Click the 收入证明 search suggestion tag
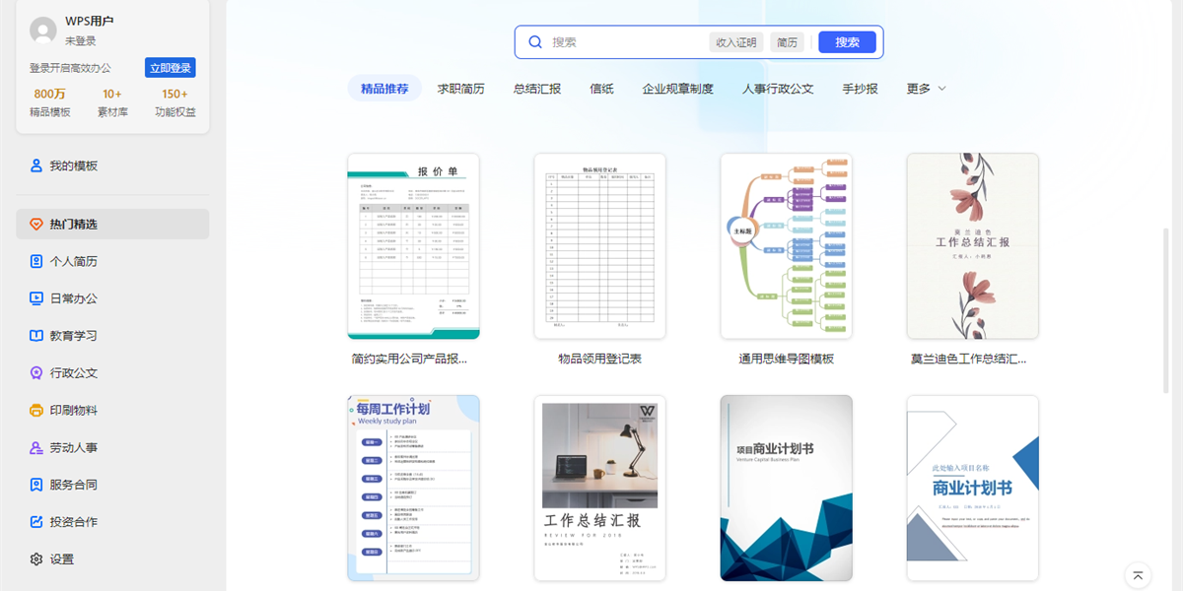Image resolution: width=1183 pixels, height=591 pixels. pos(737,41)
